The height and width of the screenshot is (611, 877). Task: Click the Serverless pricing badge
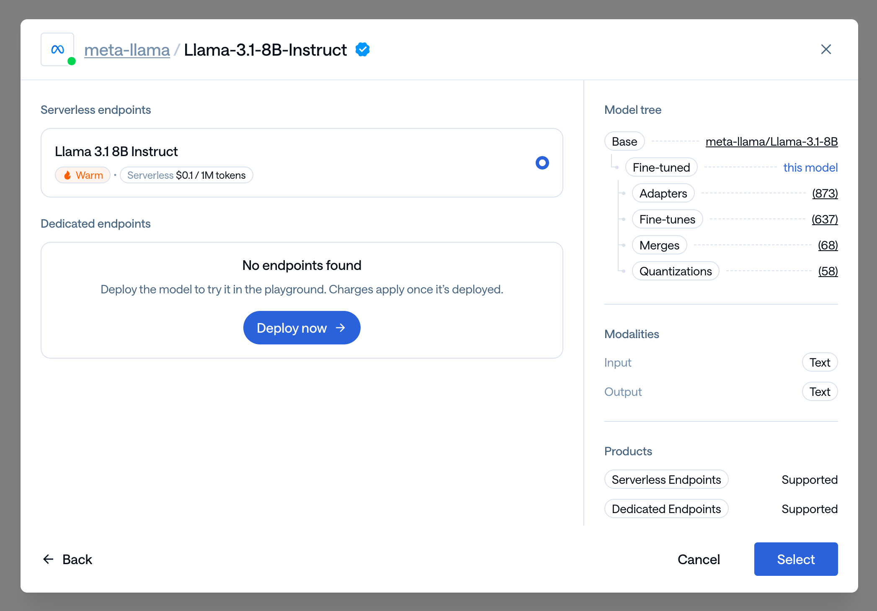click(186, 175)
